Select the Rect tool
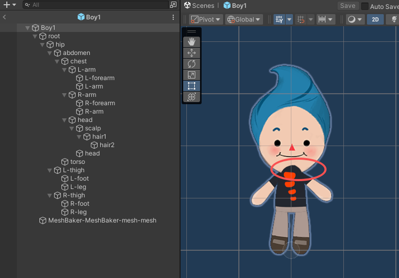Image resolution: width=399 pixels, height=278 pixels. (192, 86)
